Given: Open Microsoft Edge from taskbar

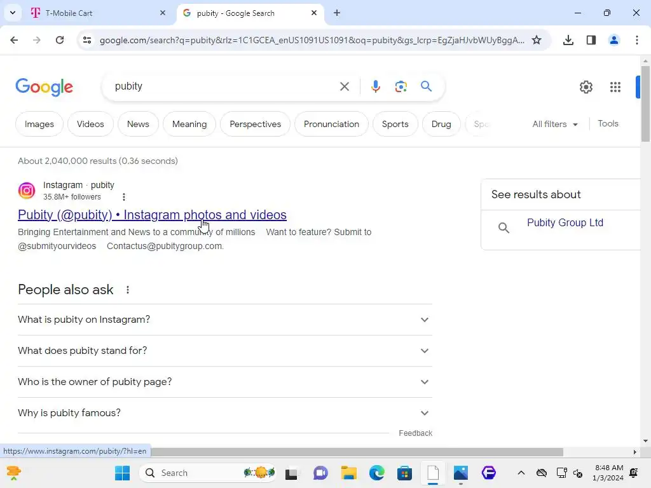Looking at the screenshot, I should (x=376, y=473).
